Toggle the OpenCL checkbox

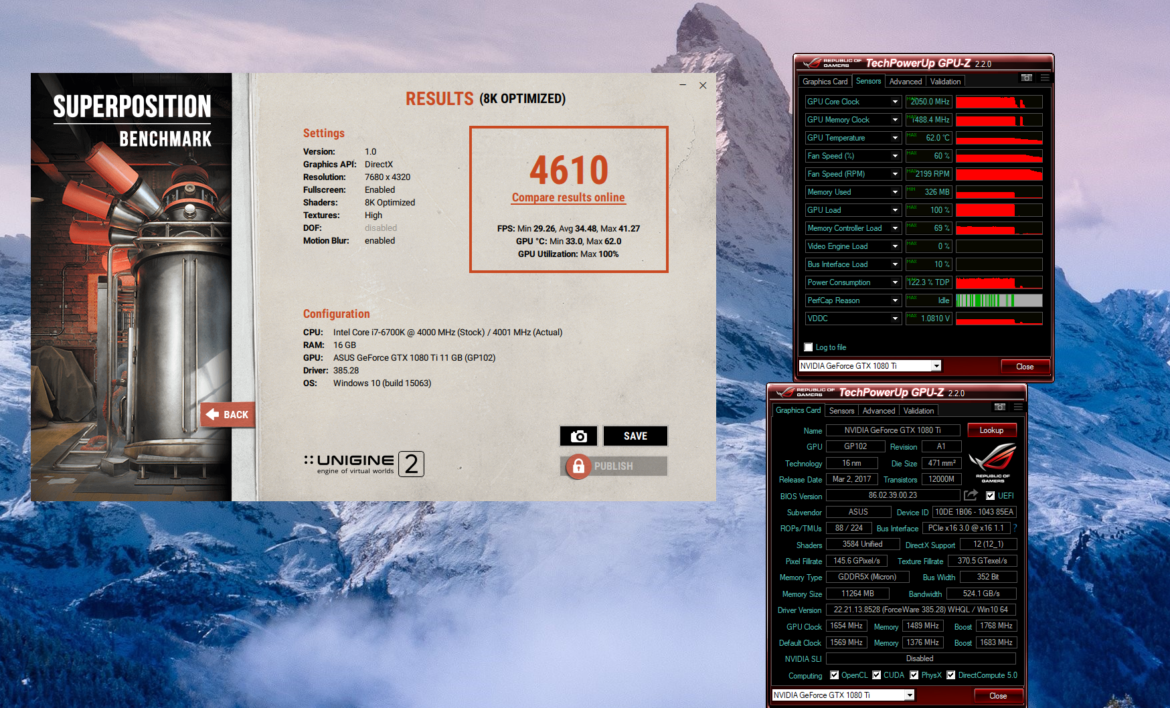click(834, 675)
